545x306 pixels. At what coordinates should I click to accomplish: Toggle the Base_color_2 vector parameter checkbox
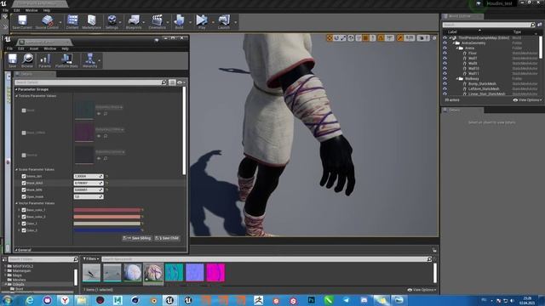tap(24, 217)
